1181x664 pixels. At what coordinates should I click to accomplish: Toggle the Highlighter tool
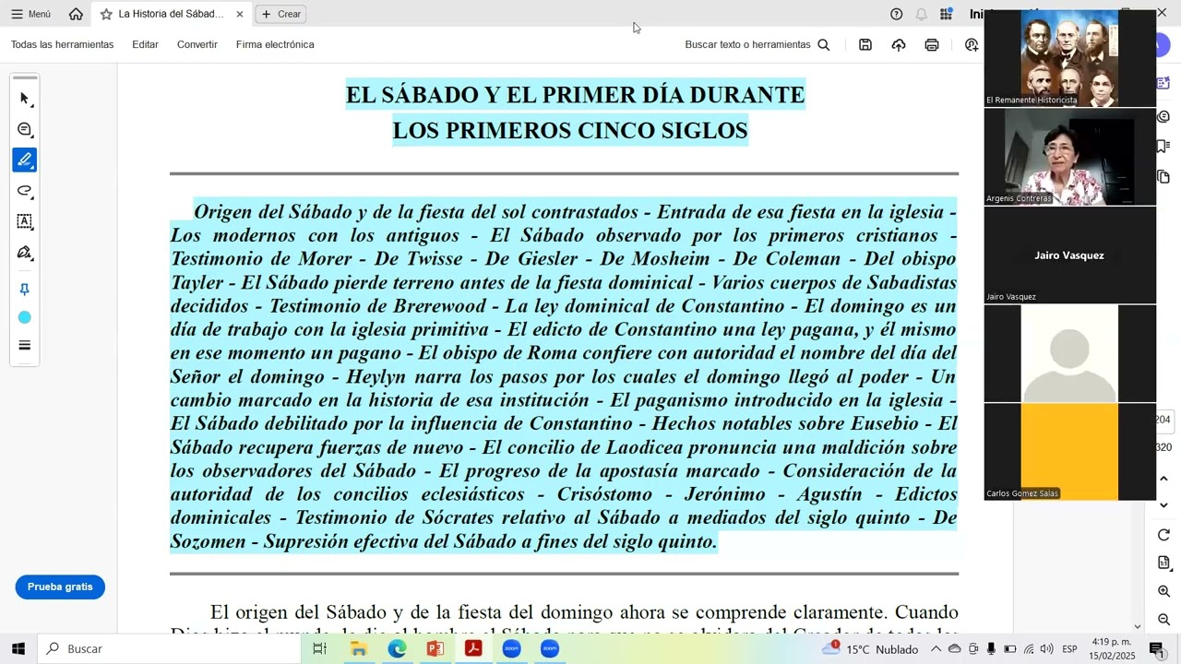pos(25,160)
